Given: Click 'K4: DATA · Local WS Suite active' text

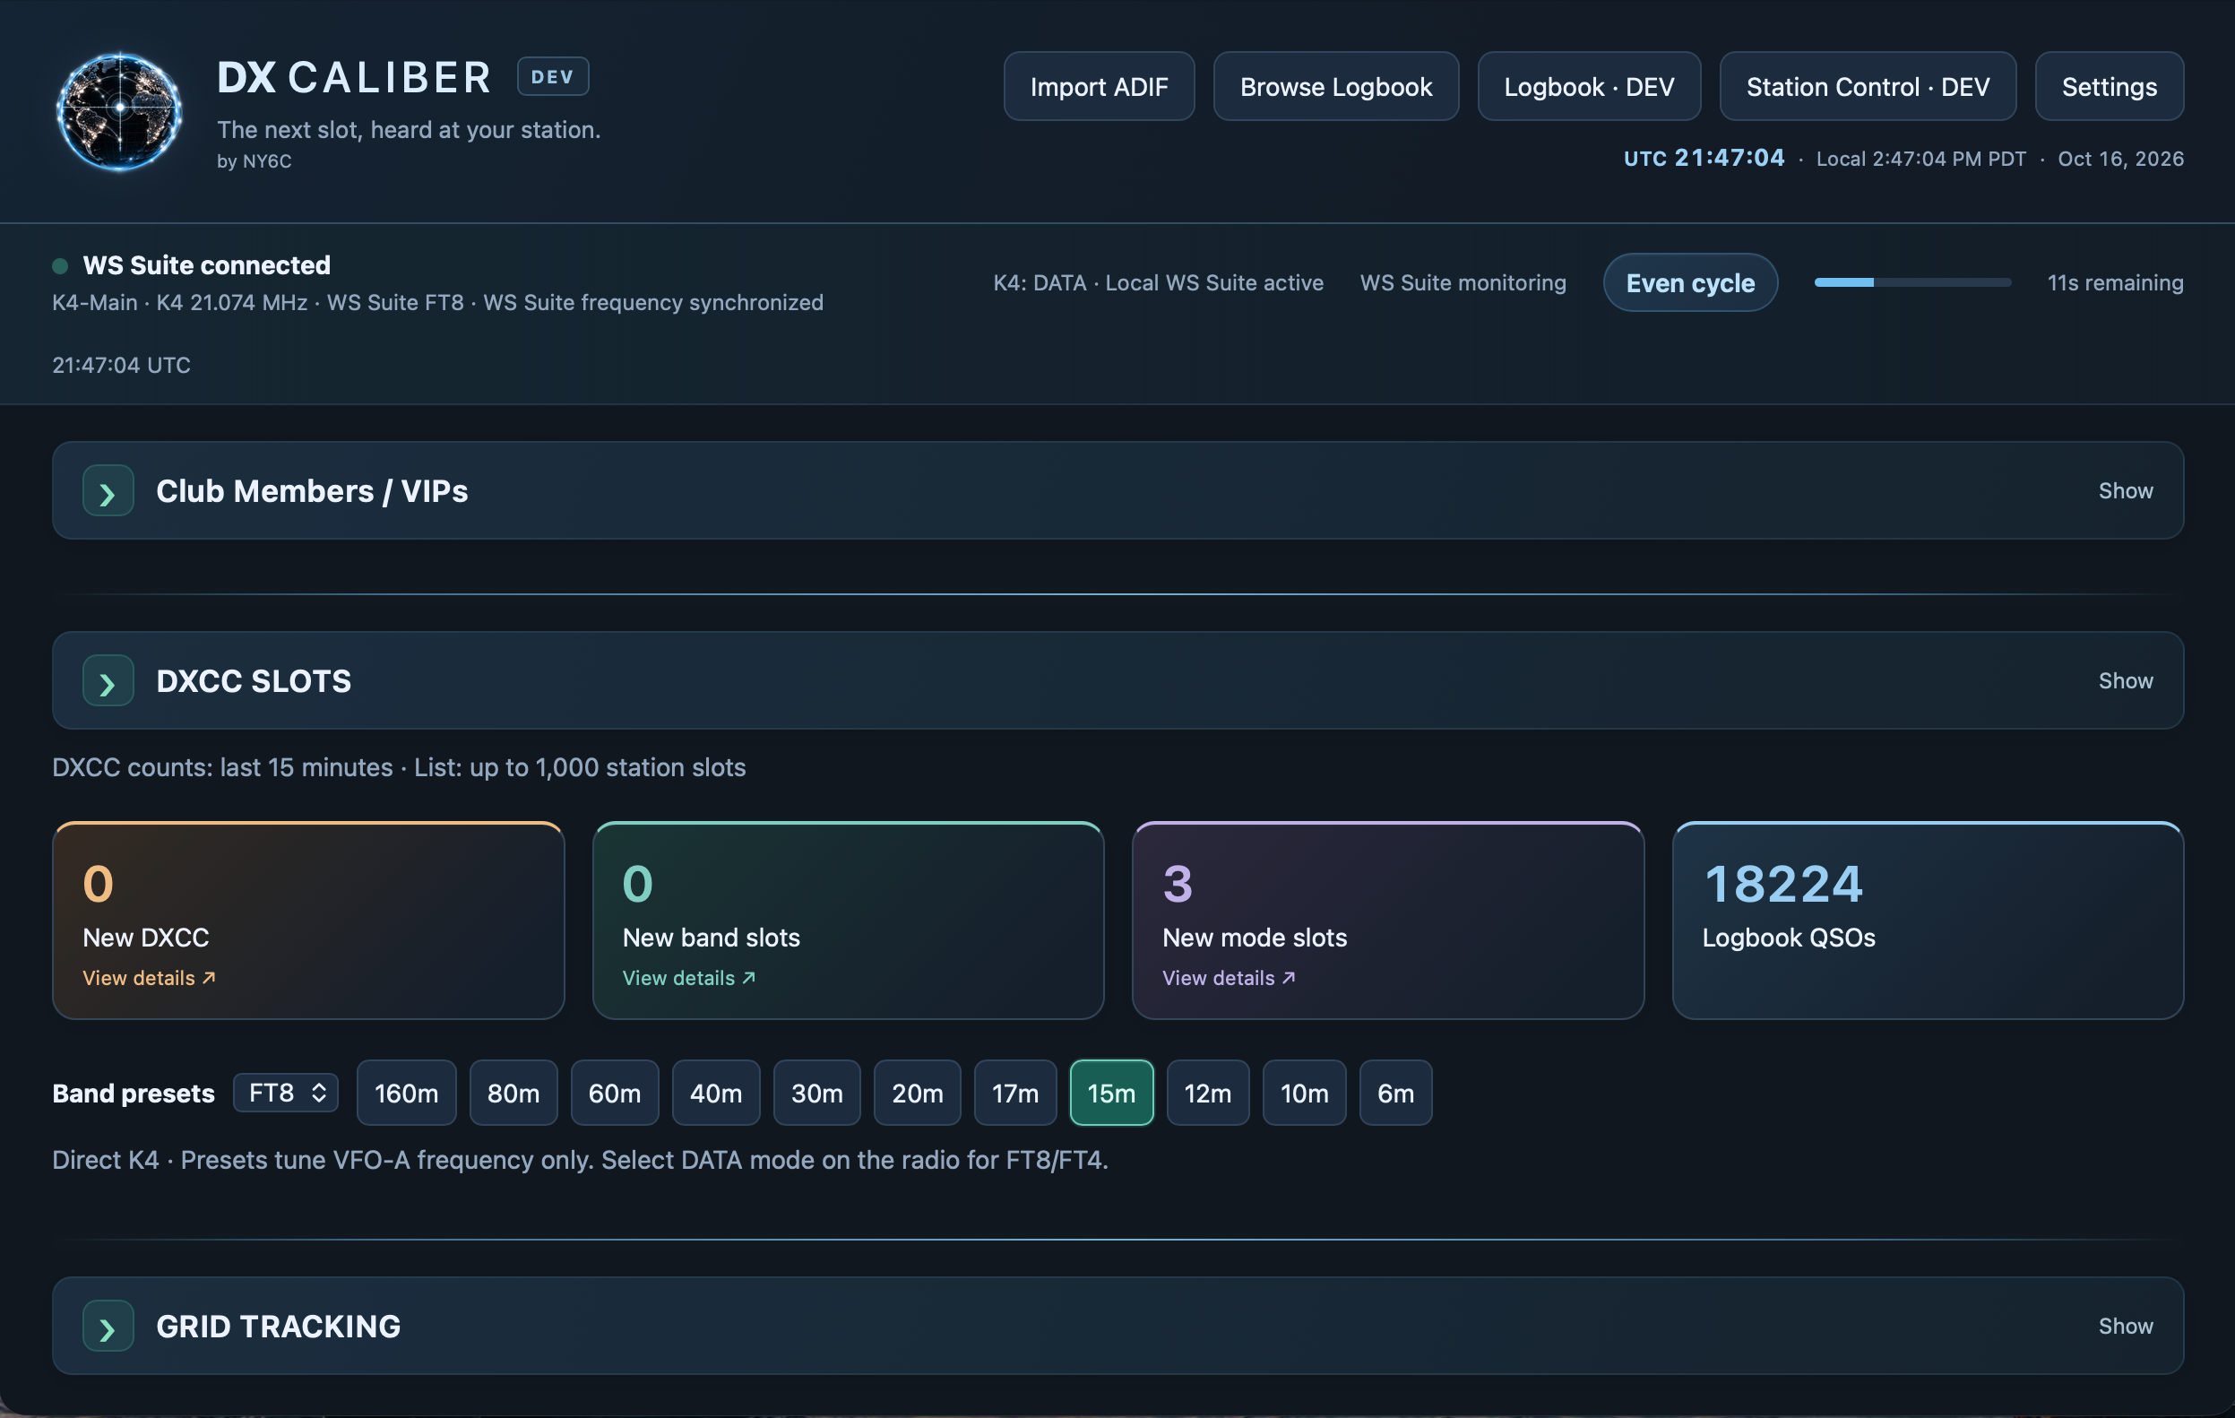Looking at the screenshot, I should click(x=1159, y=283).
